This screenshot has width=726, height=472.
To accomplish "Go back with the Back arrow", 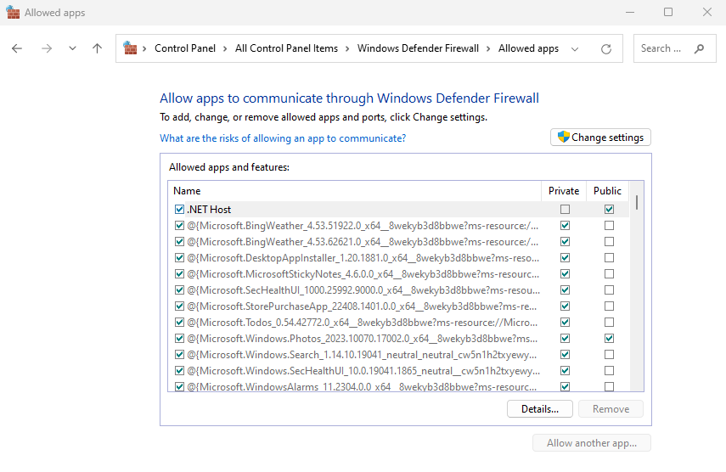I will pos(17,48).
